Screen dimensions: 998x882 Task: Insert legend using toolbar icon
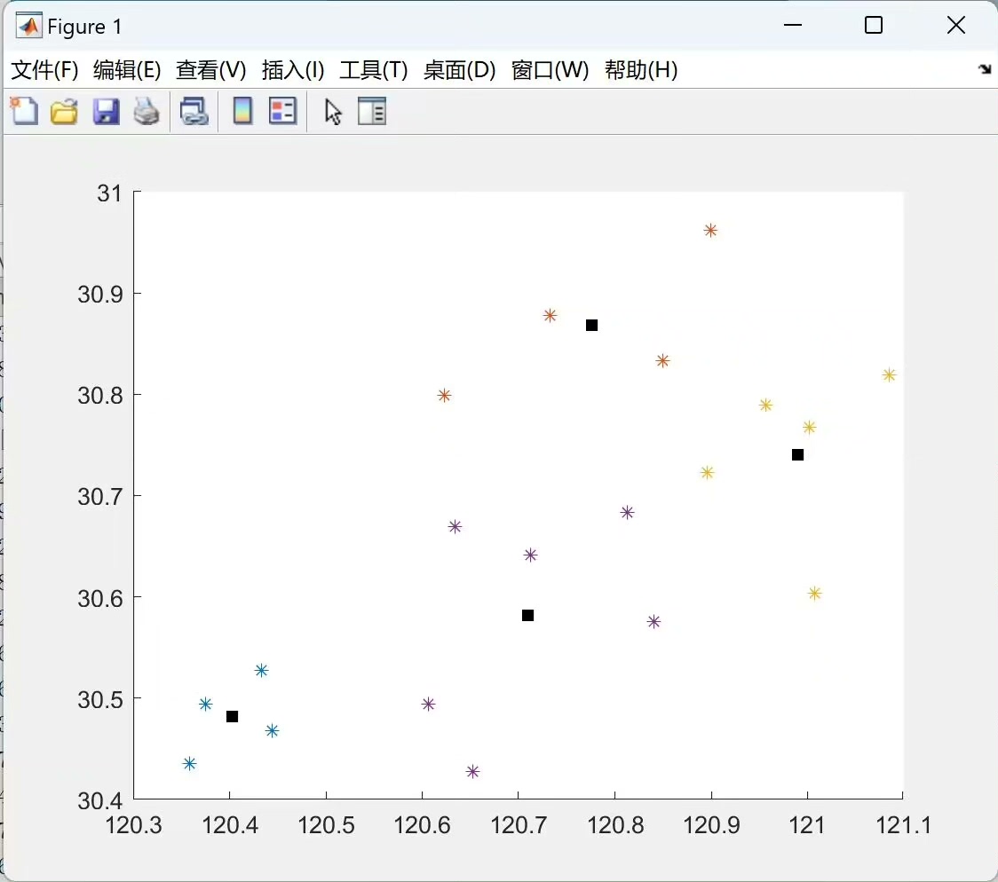coord(282,111)
